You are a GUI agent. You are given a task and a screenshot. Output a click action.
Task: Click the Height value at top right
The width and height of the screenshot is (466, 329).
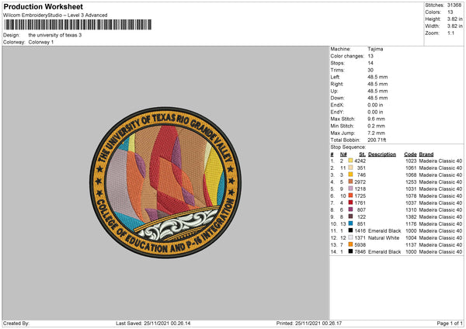[454, 19]
